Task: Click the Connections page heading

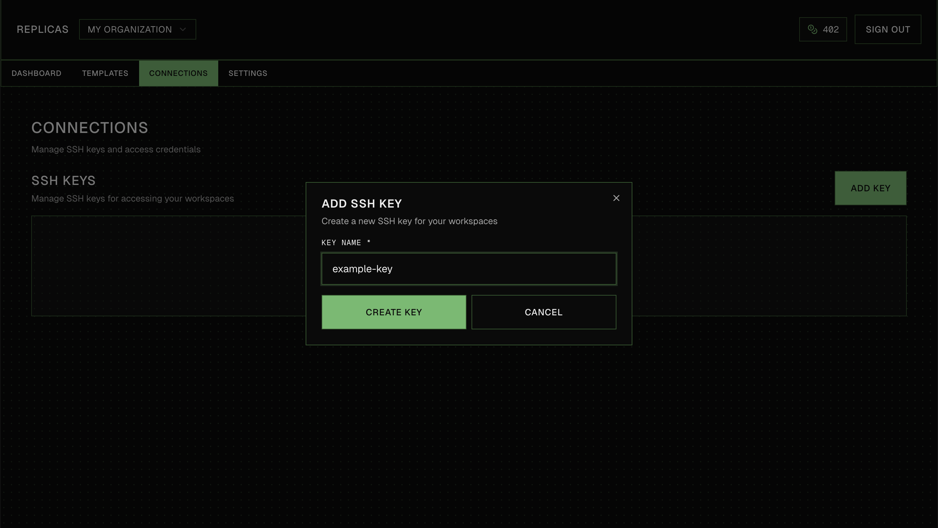Action: point(90,128)
